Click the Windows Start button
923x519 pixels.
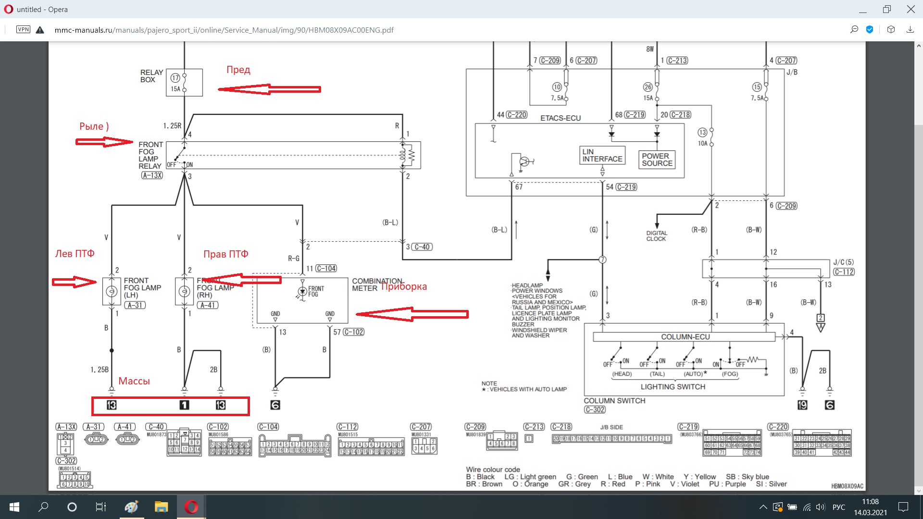click(x=14, y=507)
